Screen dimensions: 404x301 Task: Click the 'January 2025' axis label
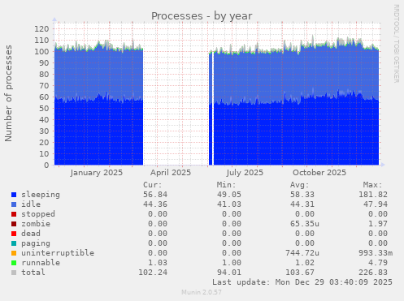click(97, 173)
